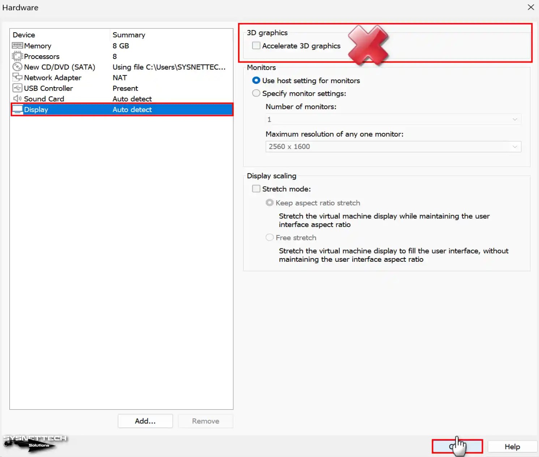Viewport: 539px width, 457px height.
Task: Select the Sound Card speaker icon
Action: point(17,98)
